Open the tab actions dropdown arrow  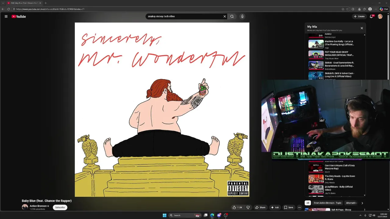(3, 3)
